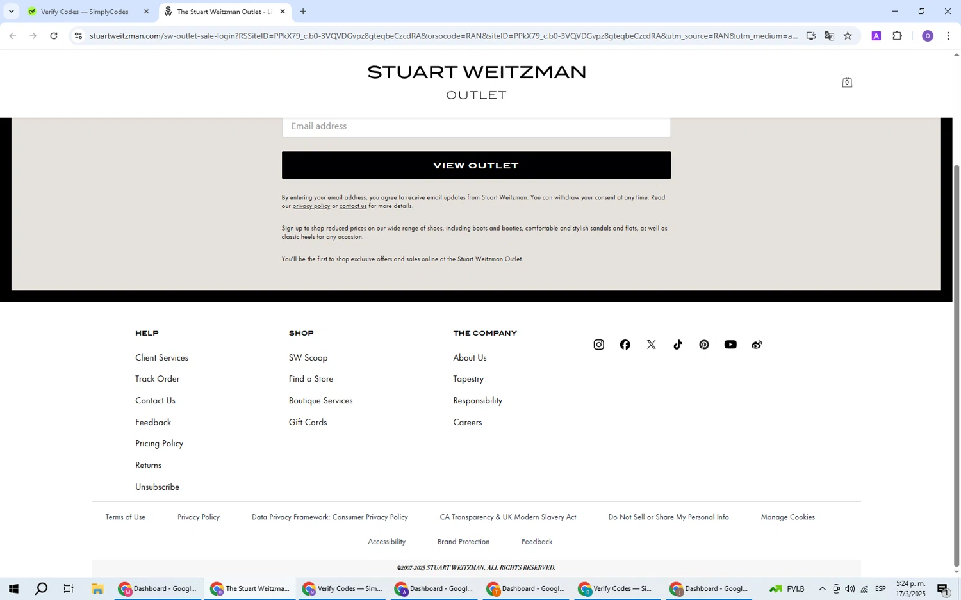
Task: Open Do Not Sell or Share link
Action: (x=668, y=517)
